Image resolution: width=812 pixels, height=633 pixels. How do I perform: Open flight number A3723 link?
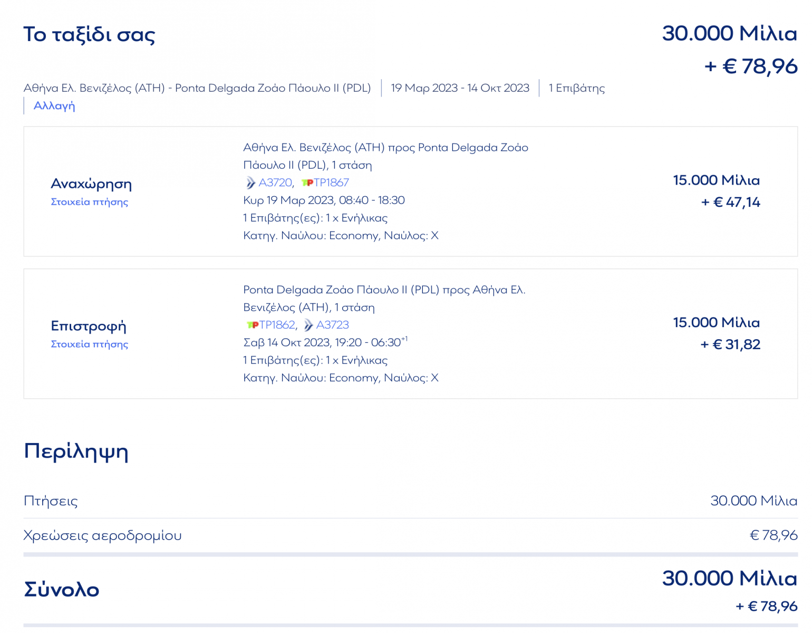point(333,325)
